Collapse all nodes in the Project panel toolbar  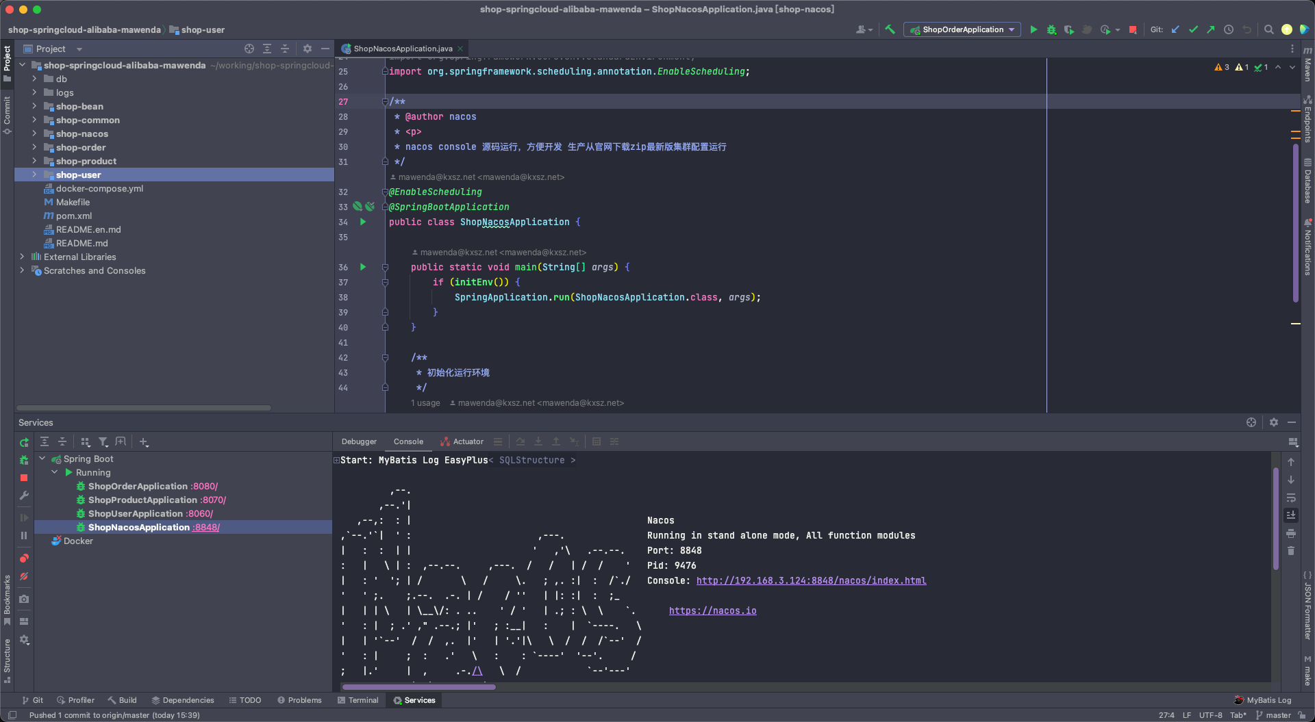pyautogui.click(x=285, y=49)
